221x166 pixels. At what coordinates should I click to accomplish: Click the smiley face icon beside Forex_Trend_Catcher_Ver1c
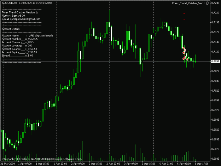[207, 3]
